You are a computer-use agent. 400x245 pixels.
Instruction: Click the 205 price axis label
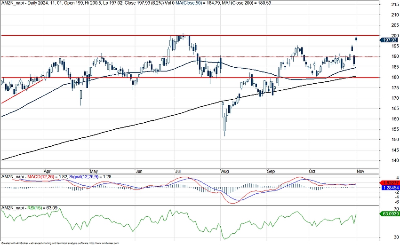pos(395,25)
